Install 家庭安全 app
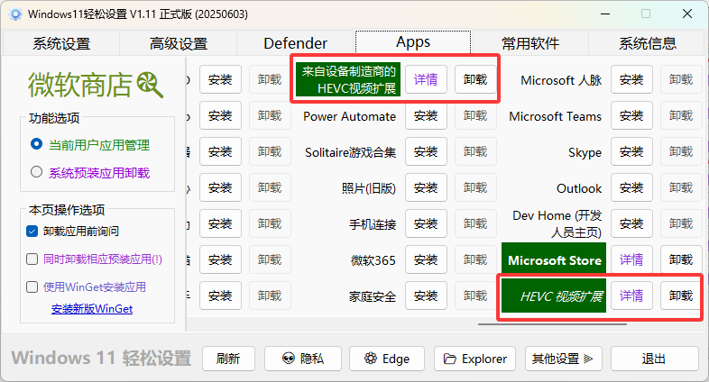The image size is (709, 382). pyautogui.click(x=426, y=296)
